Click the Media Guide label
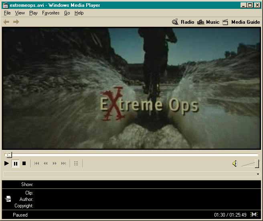 click(245, 22)
